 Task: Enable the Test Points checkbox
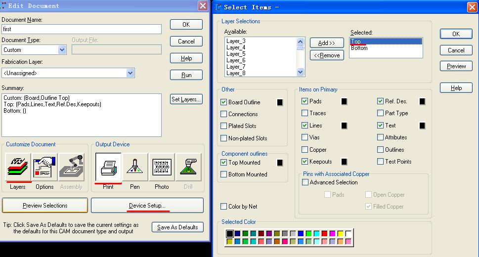point(380,161)
